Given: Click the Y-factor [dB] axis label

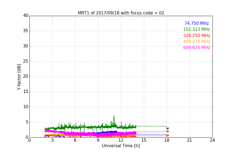Looking at the screenshot, I should [19, 77].
